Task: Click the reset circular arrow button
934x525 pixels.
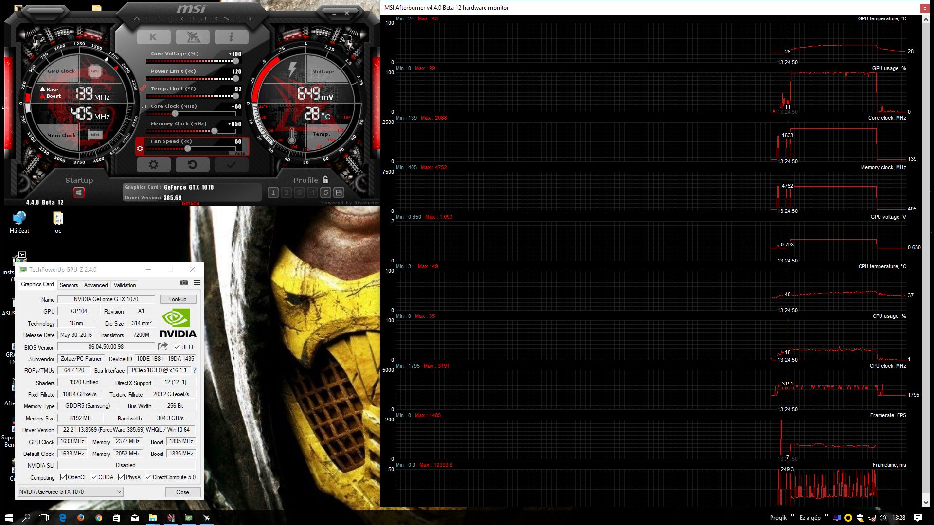Action: point(192,165)
